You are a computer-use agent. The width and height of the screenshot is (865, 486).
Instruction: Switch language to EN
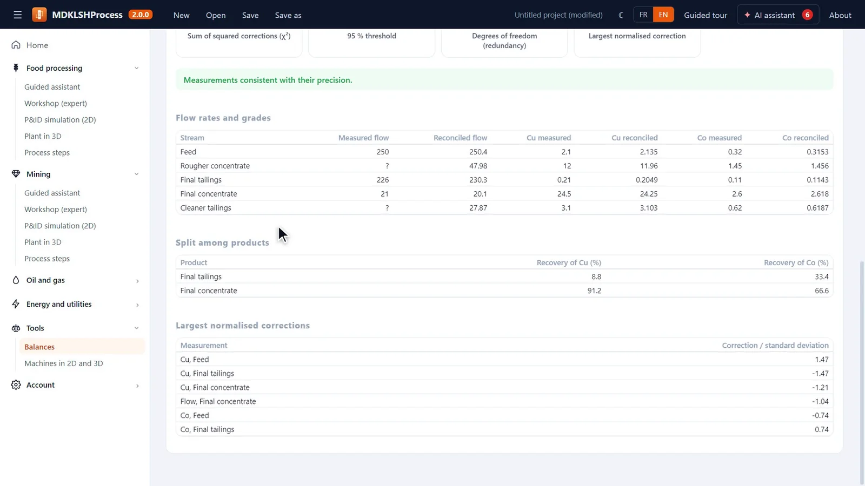click(x=663, y=15)
